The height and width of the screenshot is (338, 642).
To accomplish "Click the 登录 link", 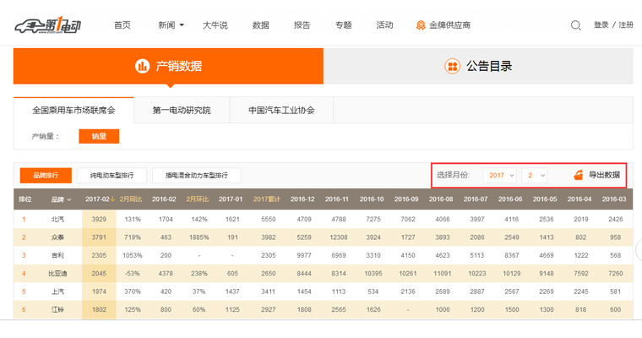I will click(601, 25).
